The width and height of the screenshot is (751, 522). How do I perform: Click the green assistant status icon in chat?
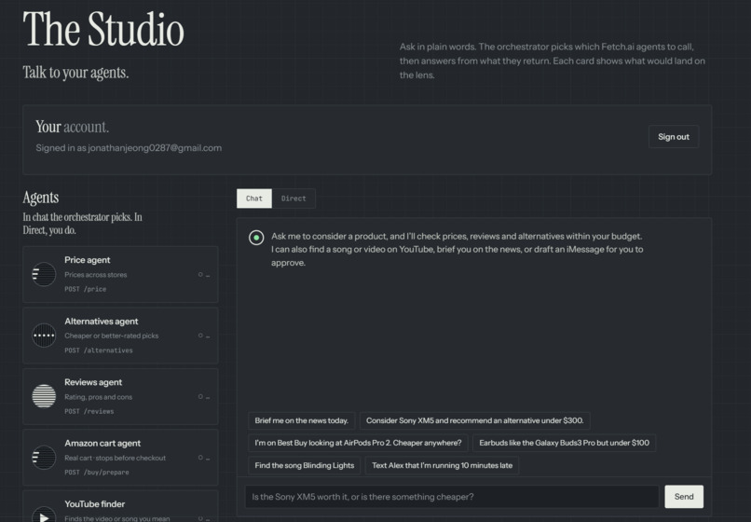[x=256, y=238]
